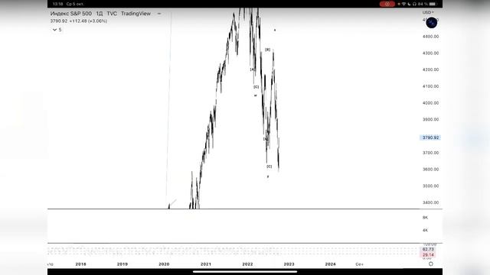The image size is (490, 275).
Task: Click the 4K volume scale label
Action: click(x=425, y=230)
